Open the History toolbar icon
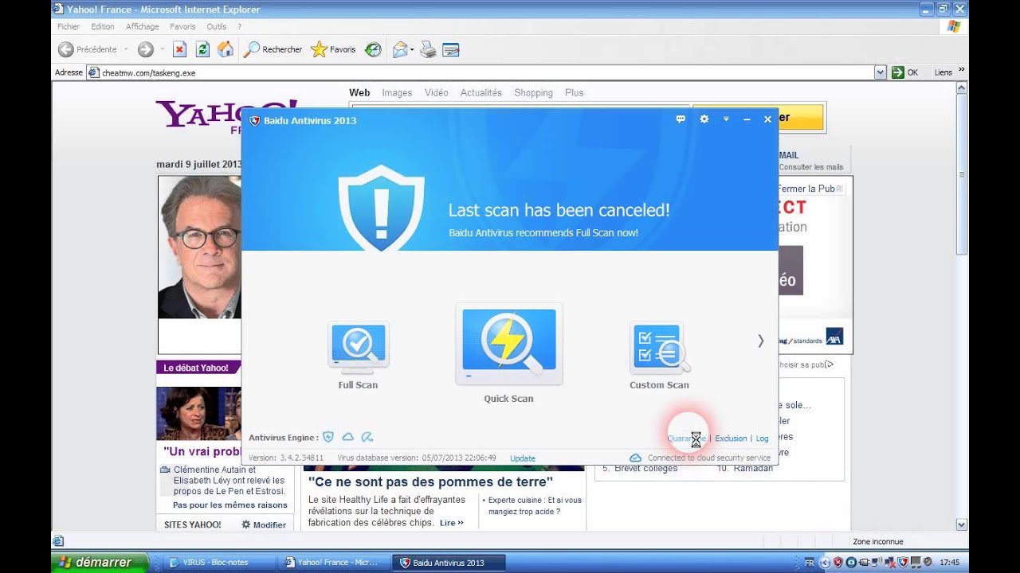The image size is (1020, 573). (373, 49)
